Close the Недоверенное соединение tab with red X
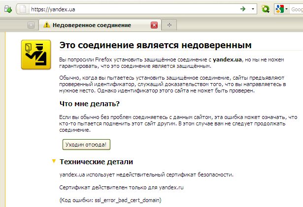This screenshot has height=207, width=303. [x=154, y=25]
